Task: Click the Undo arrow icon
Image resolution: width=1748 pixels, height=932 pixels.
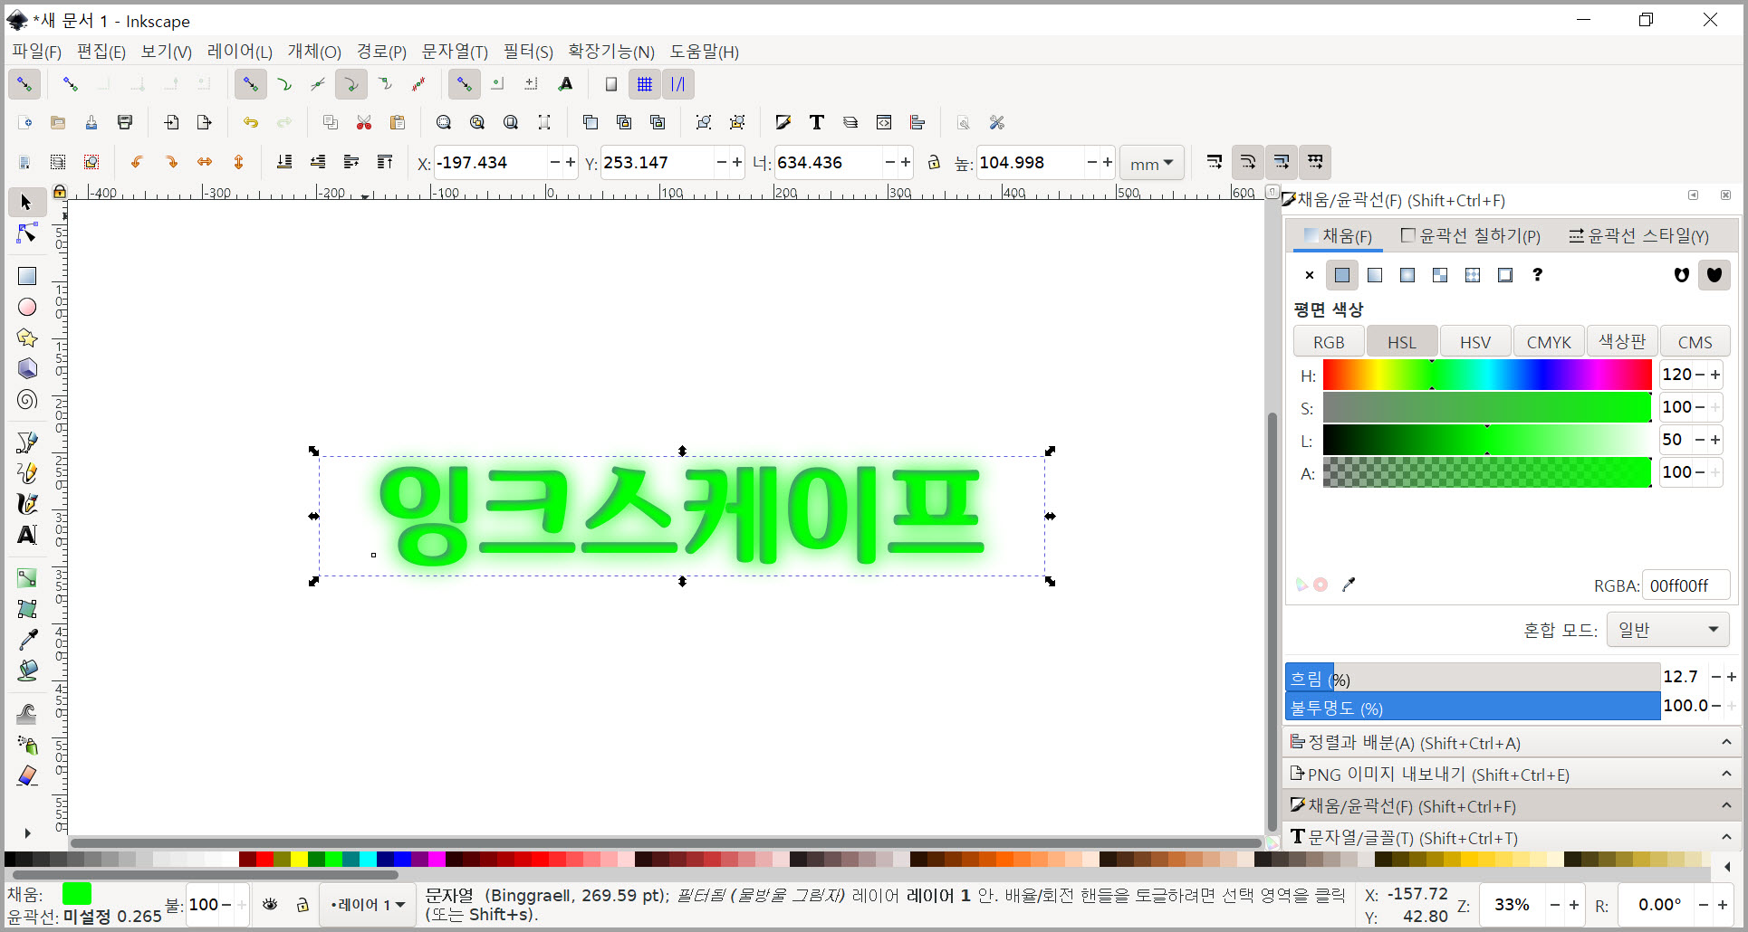Action: click(x=251, y=122)
